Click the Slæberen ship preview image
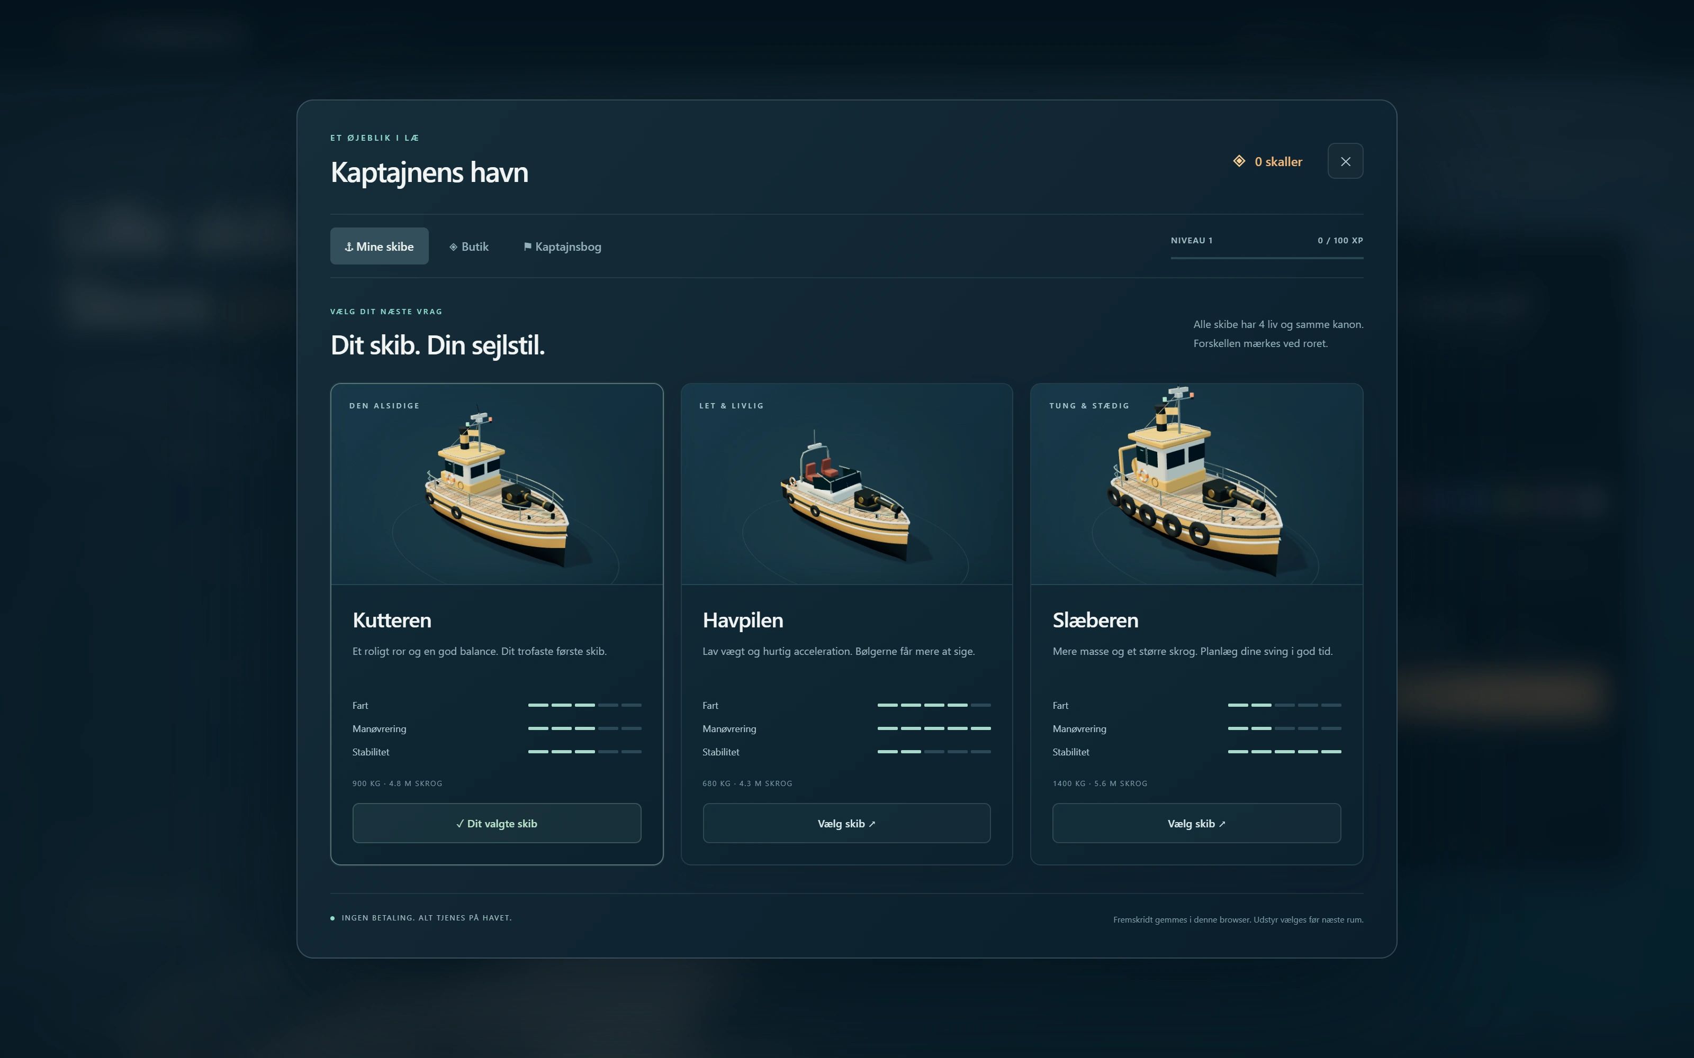The image size is (1694, 1058). click(x=1196, y=484)
